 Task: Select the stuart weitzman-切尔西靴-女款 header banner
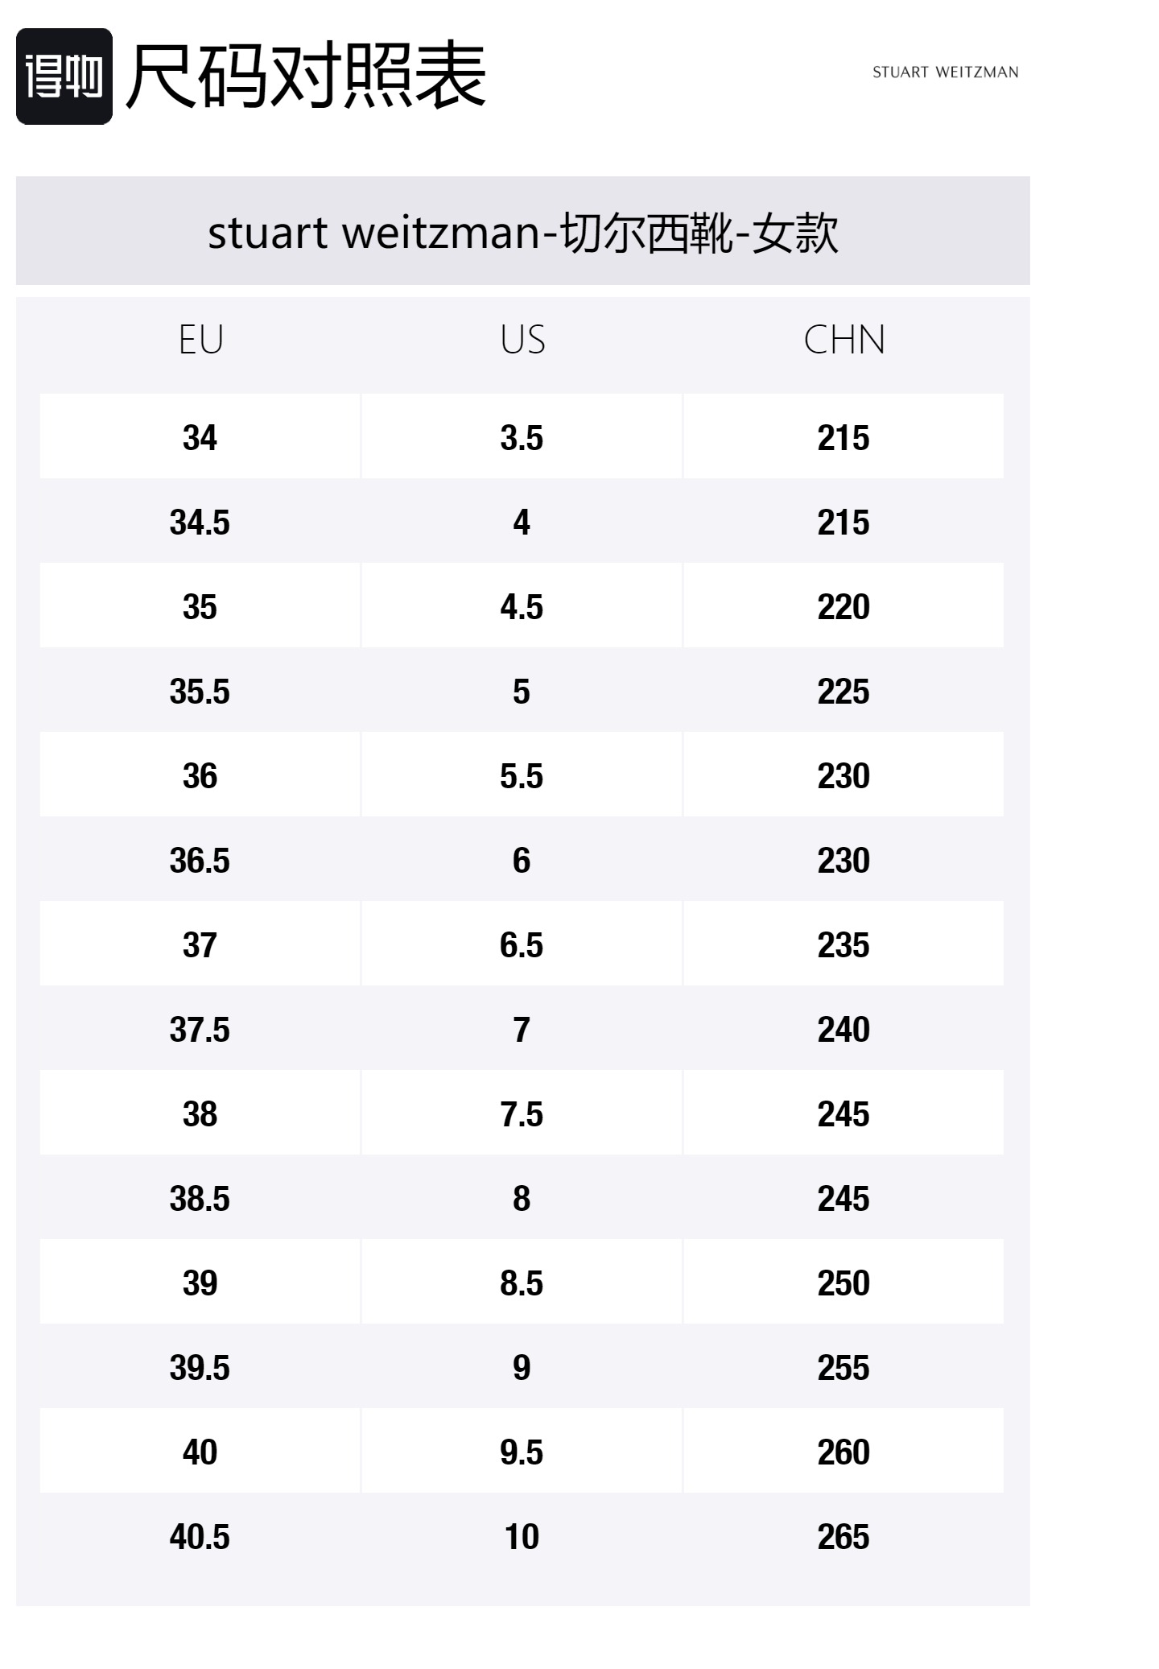pyautogui.click(x=523, y=231)
